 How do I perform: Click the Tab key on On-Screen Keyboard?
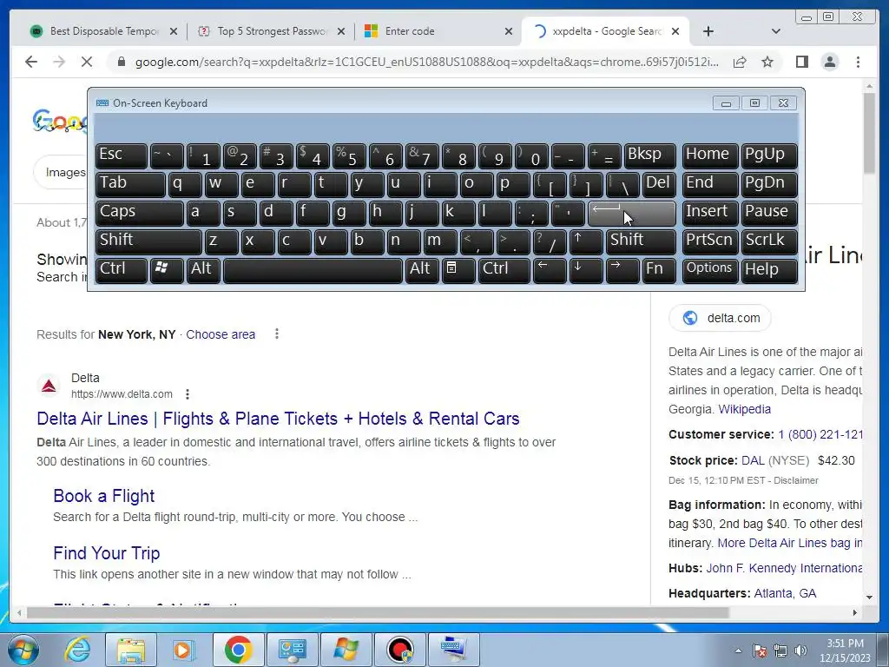pos(130,184)
